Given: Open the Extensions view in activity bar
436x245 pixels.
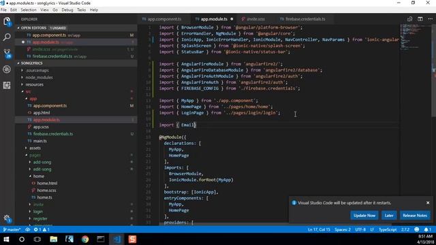Looking at the screenshot, I should [7, 85].
